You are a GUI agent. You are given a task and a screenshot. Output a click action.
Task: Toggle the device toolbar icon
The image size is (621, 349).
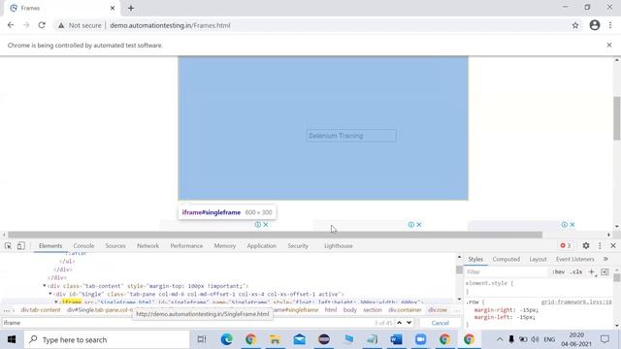point(21,245)
